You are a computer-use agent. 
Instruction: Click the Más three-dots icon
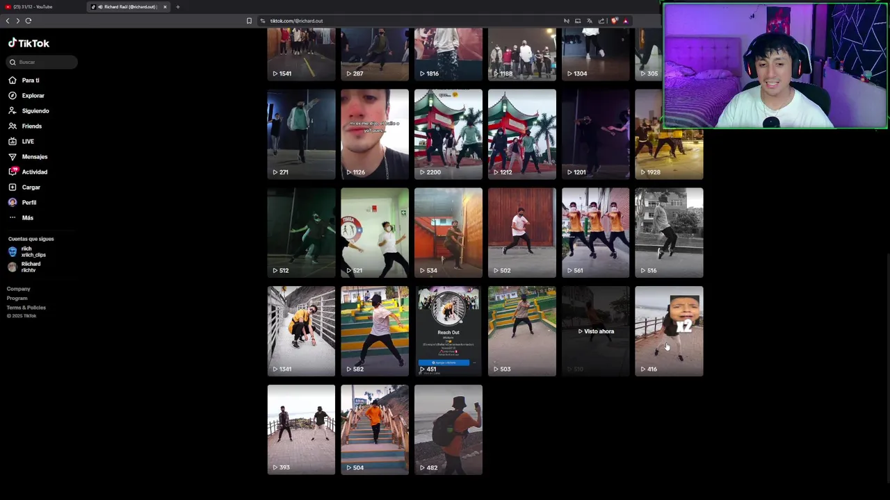(13, 218)
